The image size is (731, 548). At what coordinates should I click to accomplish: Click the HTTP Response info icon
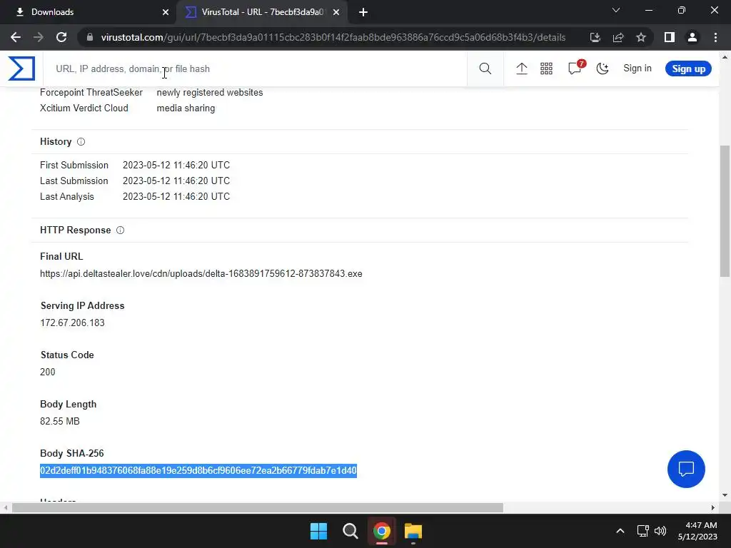[120, 230]
